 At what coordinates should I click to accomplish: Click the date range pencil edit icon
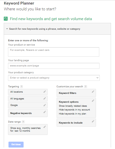[45, 127]
